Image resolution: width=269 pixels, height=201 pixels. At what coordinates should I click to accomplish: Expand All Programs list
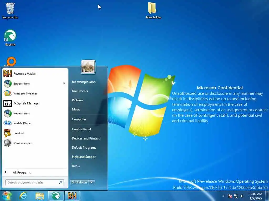click(35, 172)
